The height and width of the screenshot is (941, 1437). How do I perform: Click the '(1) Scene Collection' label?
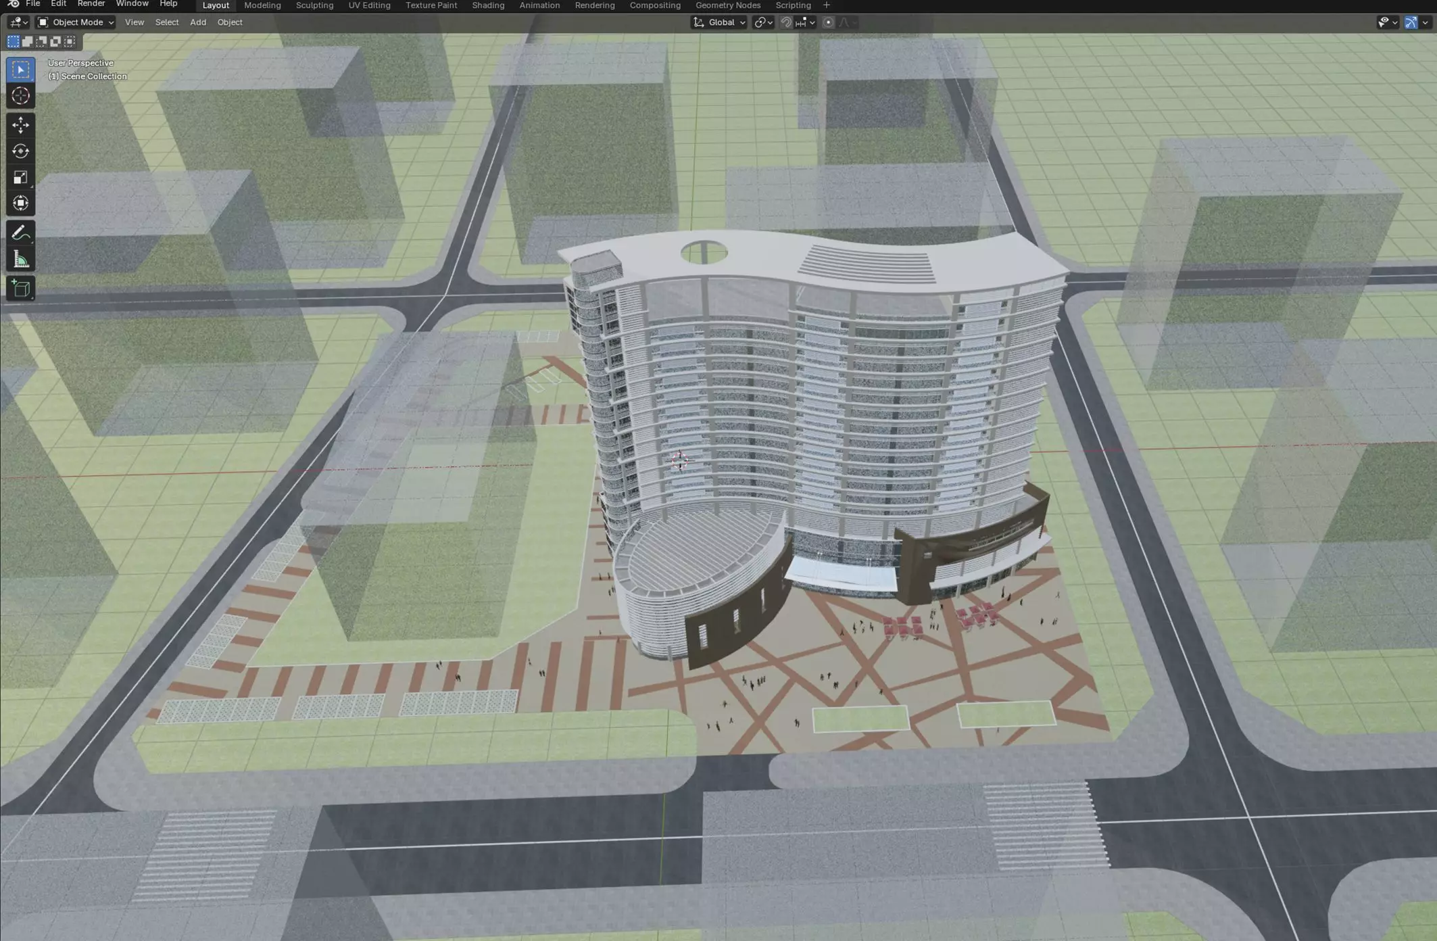pos(87,76)
